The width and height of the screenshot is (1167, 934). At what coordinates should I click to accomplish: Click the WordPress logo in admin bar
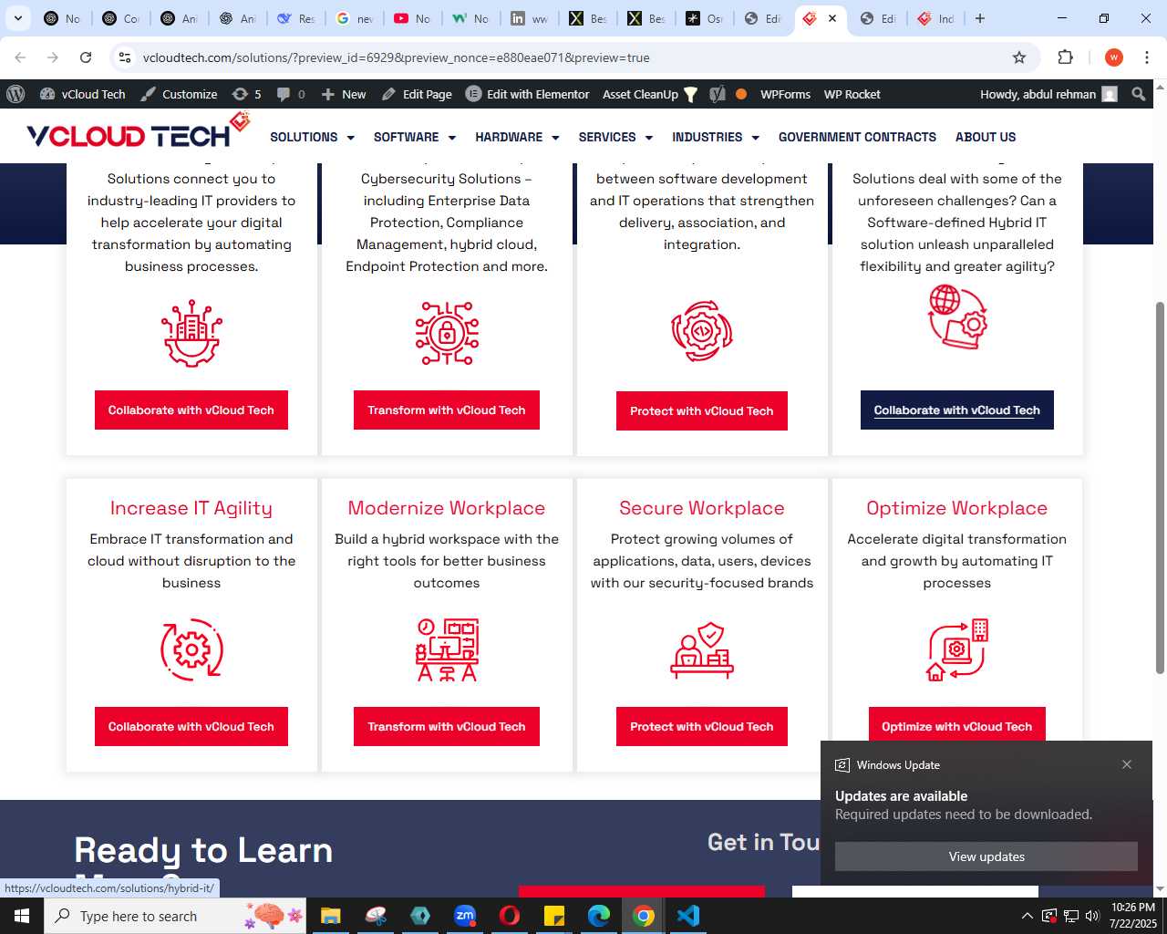(15, 94)
